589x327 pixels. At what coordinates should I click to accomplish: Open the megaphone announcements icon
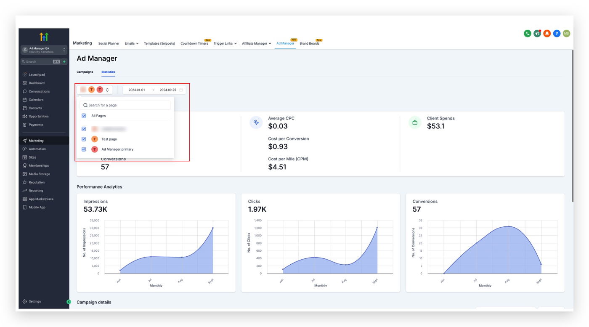[x=537, y=34]
